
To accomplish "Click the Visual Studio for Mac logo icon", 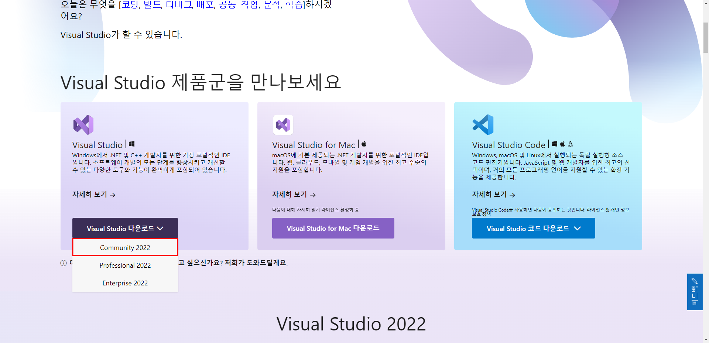I will pyautogui.click(x=283, y=125).
